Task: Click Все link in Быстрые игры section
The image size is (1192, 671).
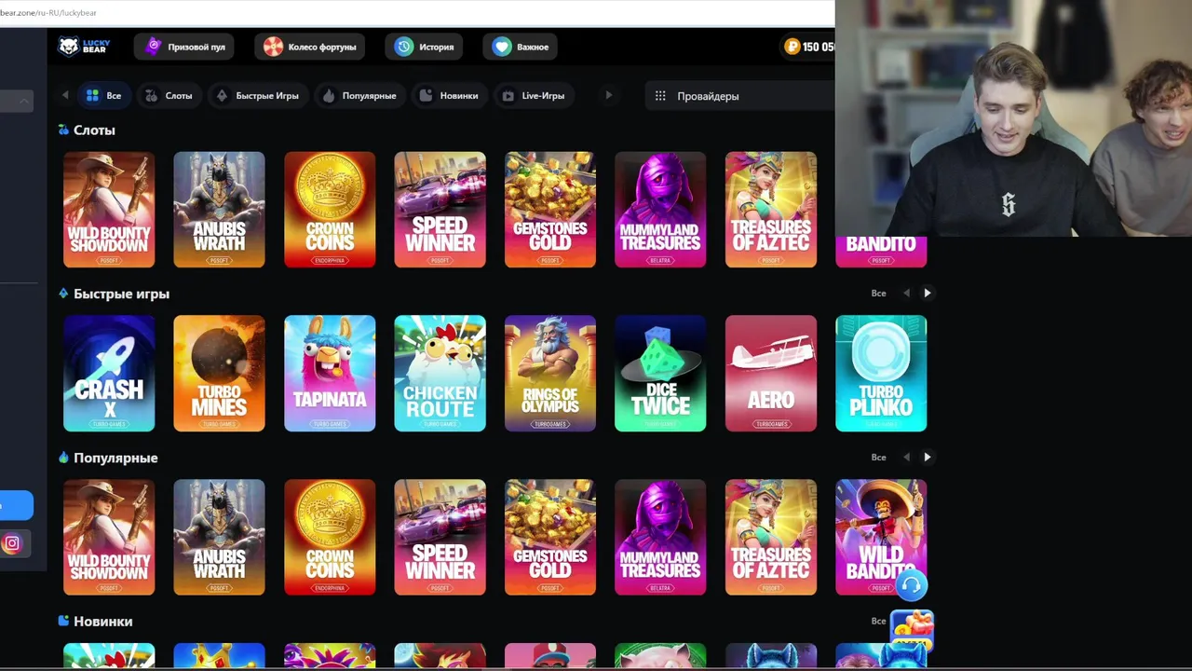Action: (878, 294)
